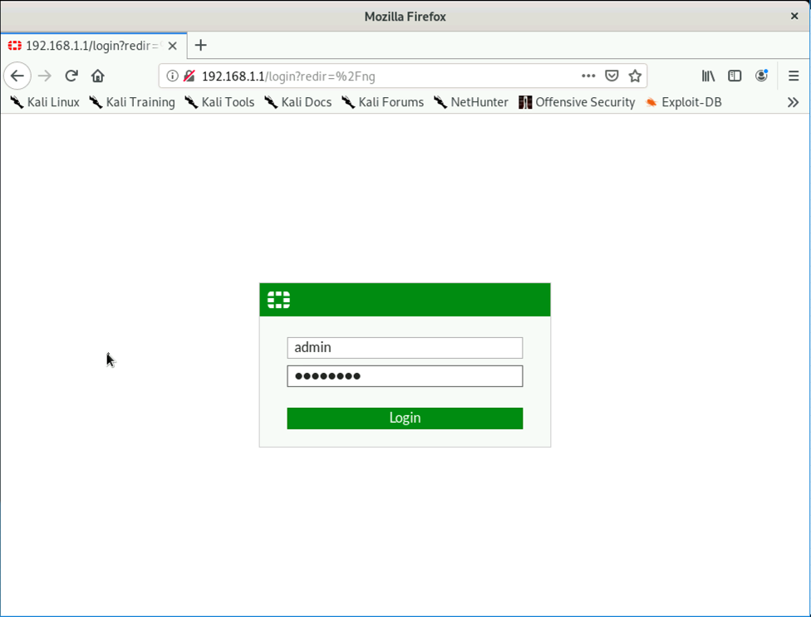811x617 pixels.
Task: Open the Kali Forums bookmark
Action: pos(382,102)
